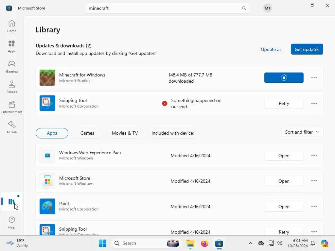This screenshot has height=251, width=335.
Task: Click the download progress text 148.4 MB
Action: pyautogui.click(x=190, y=78)
